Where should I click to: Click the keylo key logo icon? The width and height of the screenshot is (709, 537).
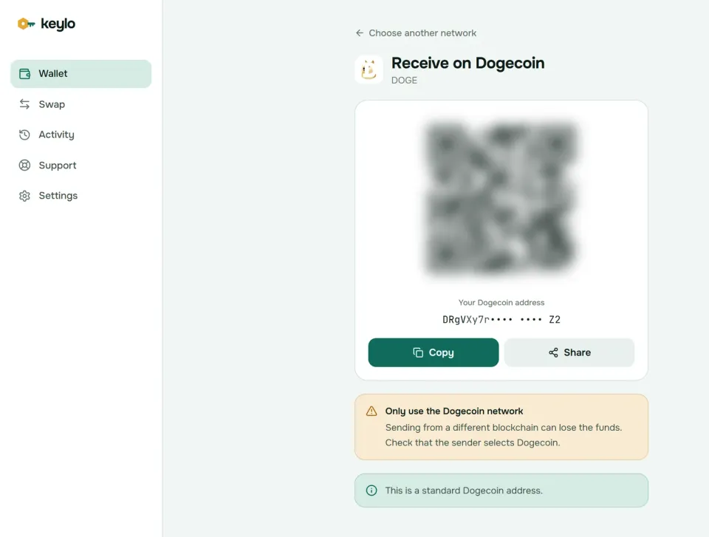point(27,24)
